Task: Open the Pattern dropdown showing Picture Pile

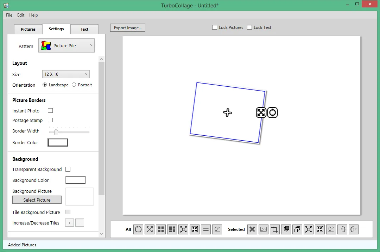Action: tap(66, 45)
